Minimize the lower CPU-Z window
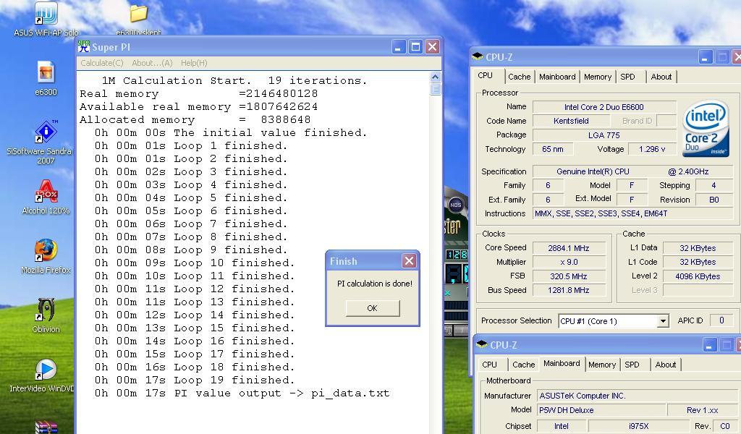Viewport: 741px width, 434px height. tap(709, 345)
